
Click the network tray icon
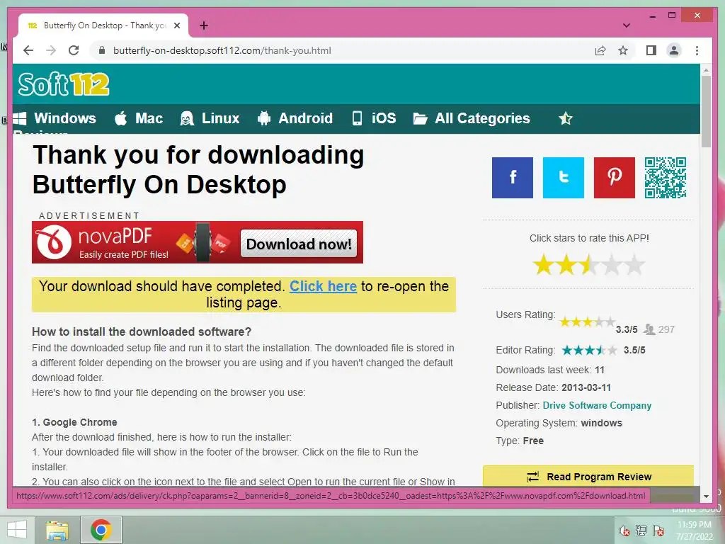[641, 531]
